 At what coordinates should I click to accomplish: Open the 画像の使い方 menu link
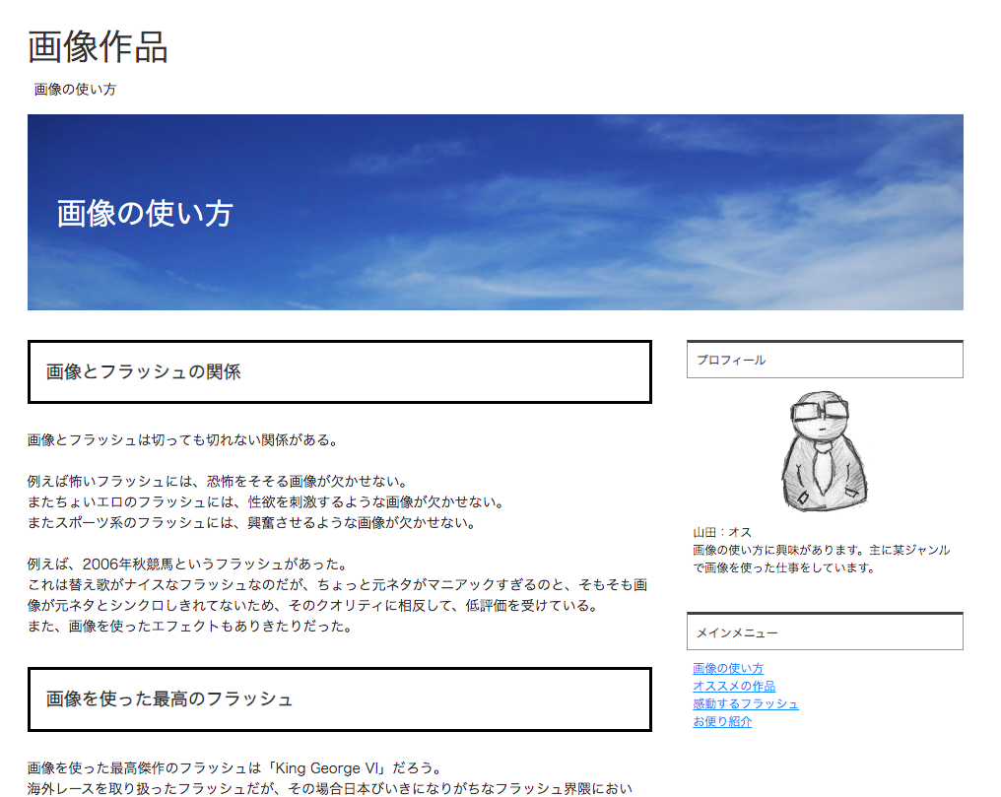point(728,668)
